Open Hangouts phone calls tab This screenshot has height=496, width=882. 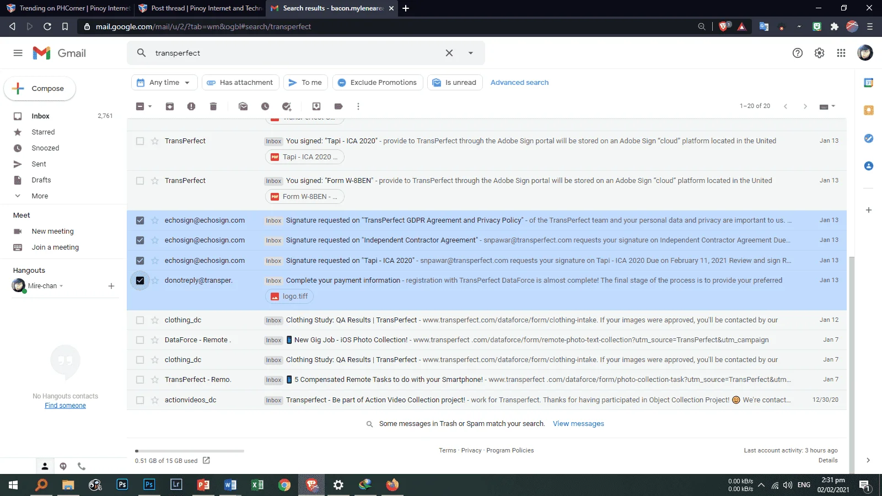tap(82, 466)
